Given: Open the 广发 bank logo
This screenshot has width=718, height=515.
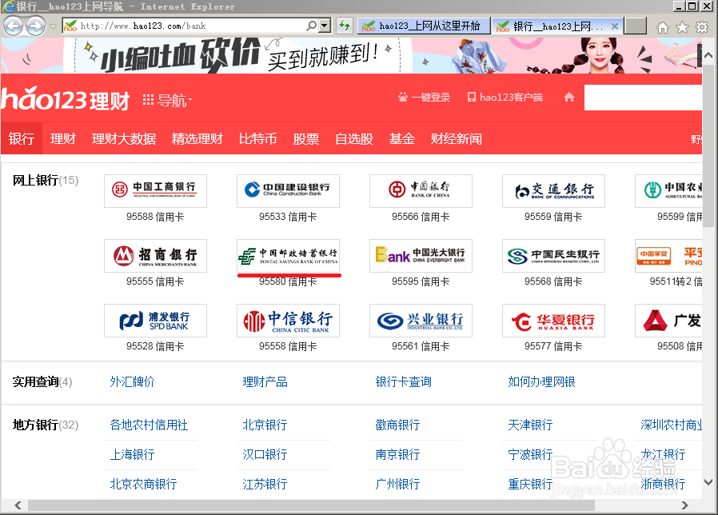Looking at the screenshot, I should (668, 321).
